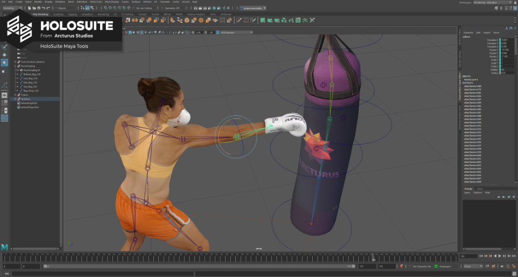Click create layer from selected icon
The width and height of the screenshot is (518, 277).
pos(514,197)
